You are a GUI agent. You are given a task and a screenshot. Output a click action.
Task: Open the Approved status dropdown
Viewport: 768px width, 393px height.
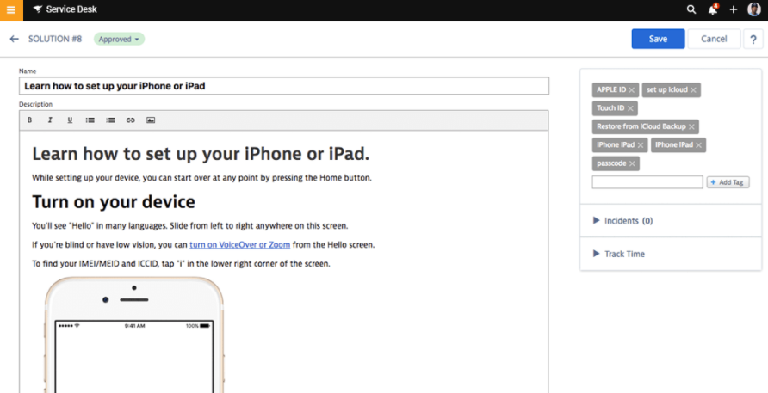pos(119,40)
